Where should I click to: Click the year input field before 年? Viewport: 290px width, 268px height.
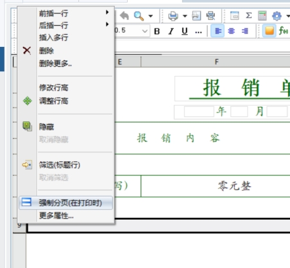199,111
